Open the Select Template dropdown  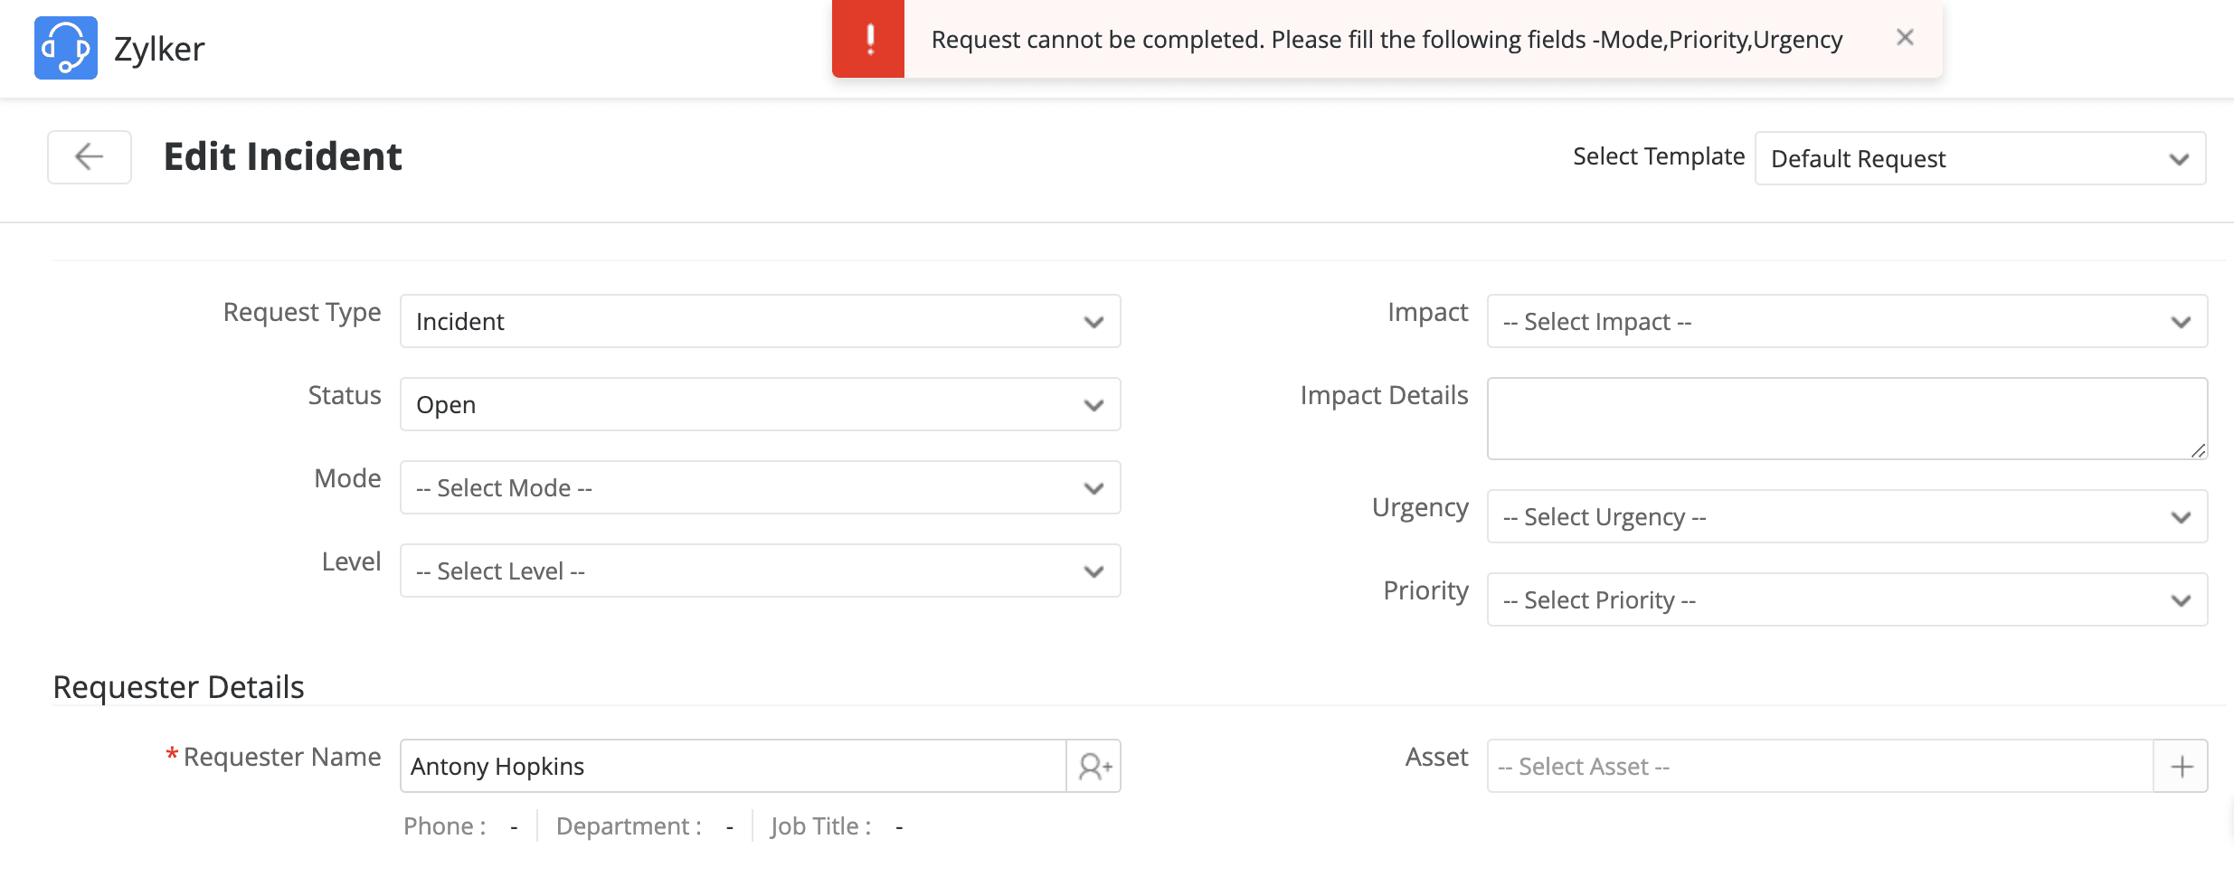pos(1980,159)
